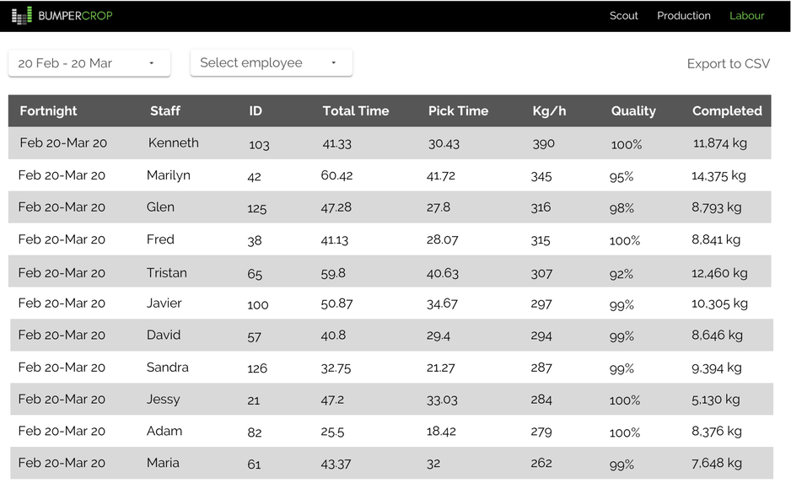The image size is (791, 494).
Task: Click the Total Time column header
Action: pyautogui.click(x=356, y=110)
